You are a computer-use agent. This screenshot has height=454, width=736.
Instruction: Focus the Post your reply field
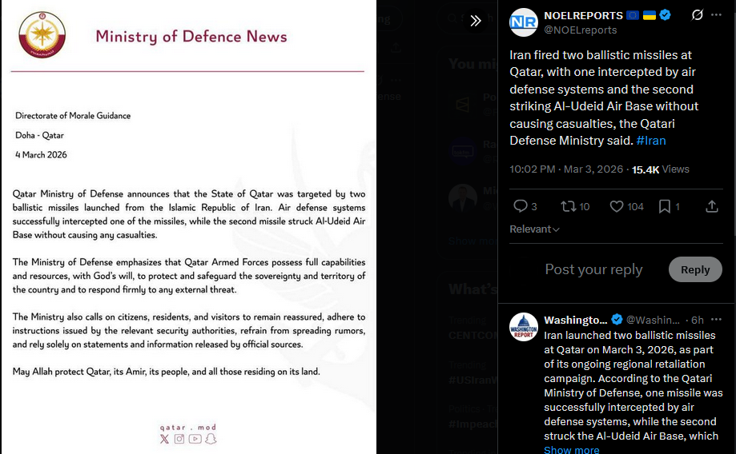point(593,269)
